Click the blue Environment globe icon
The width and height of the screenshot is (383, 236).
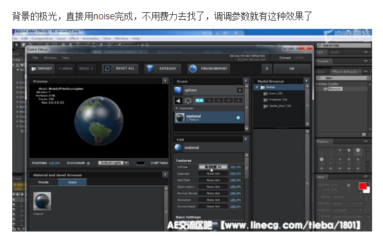tap(193, 69)
